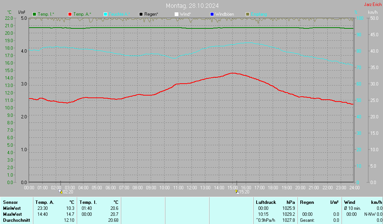Click the 'Ø 10 min.' wind label

(x=352, y=208)
